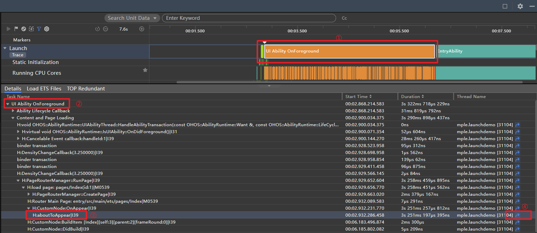Open the TOP Redundant tab
537x233 pixels.
[x=86, y=89]
